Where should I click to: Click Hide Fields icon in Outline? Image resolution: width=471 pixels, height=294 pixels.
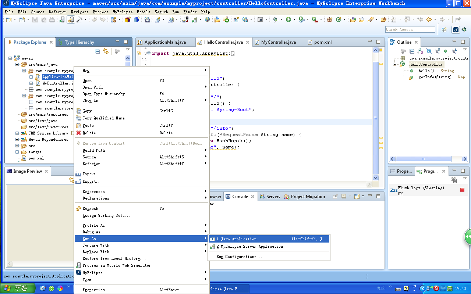[x=429, y=51]
